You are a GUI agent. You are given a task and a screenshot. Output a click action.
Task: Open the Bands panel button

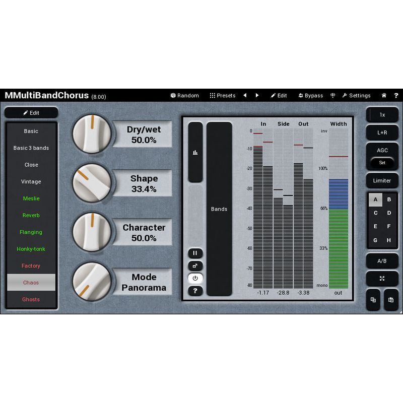tap(219, 209)
